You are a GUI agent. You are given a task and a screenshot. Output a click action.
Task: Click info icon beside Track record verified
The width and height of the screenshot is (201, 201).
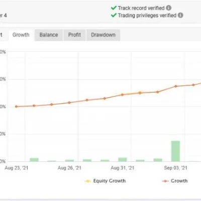(x=168, y=8)
